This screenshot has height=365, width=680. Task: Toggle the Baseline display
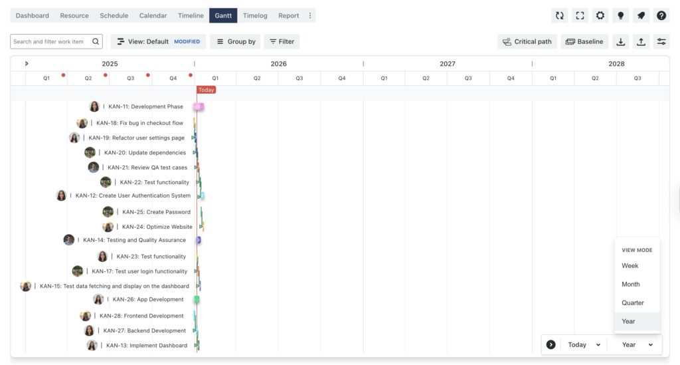584,42
